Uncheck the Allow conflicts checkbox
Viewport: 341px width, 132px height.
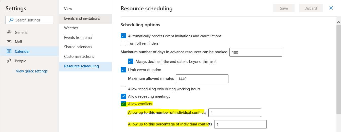pyautogui.click(x=123, y=104)
